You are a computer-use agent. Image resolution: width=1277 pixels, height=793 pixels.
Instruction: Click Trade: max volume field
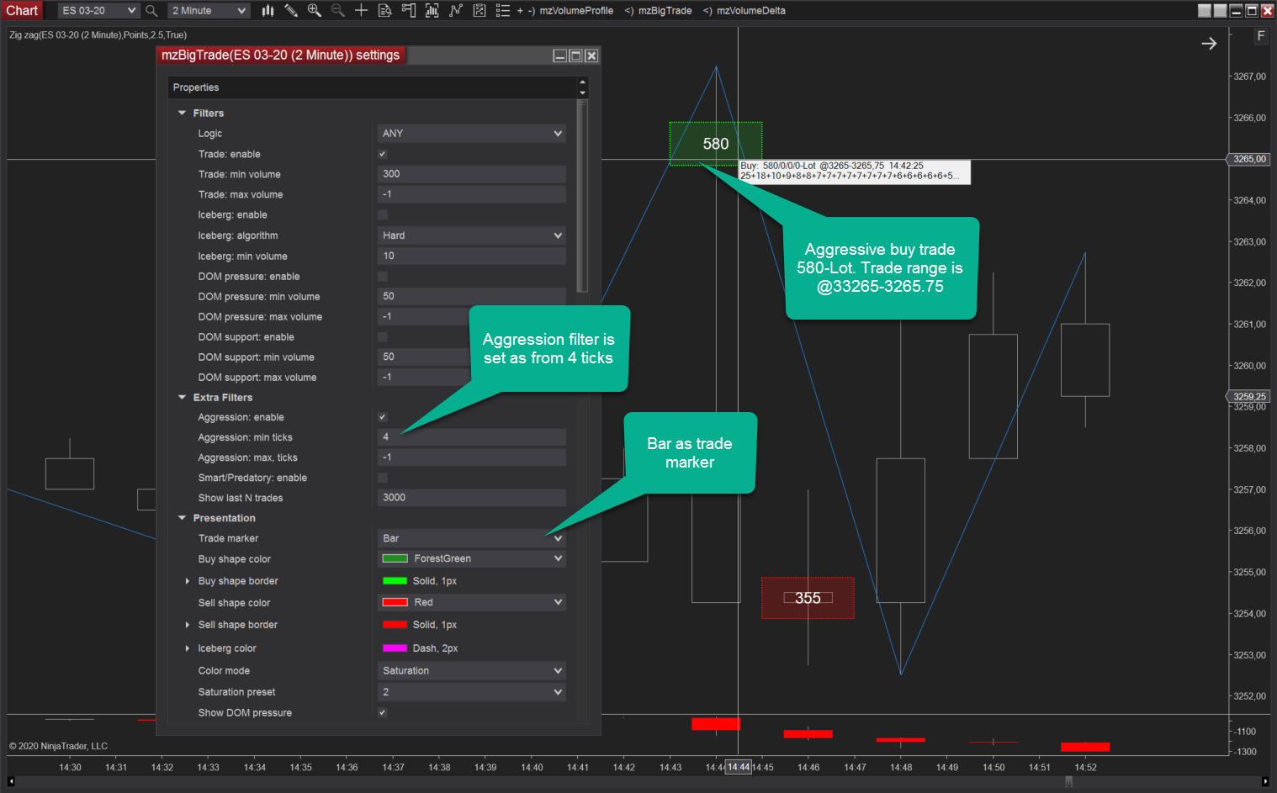pos(471,194)
